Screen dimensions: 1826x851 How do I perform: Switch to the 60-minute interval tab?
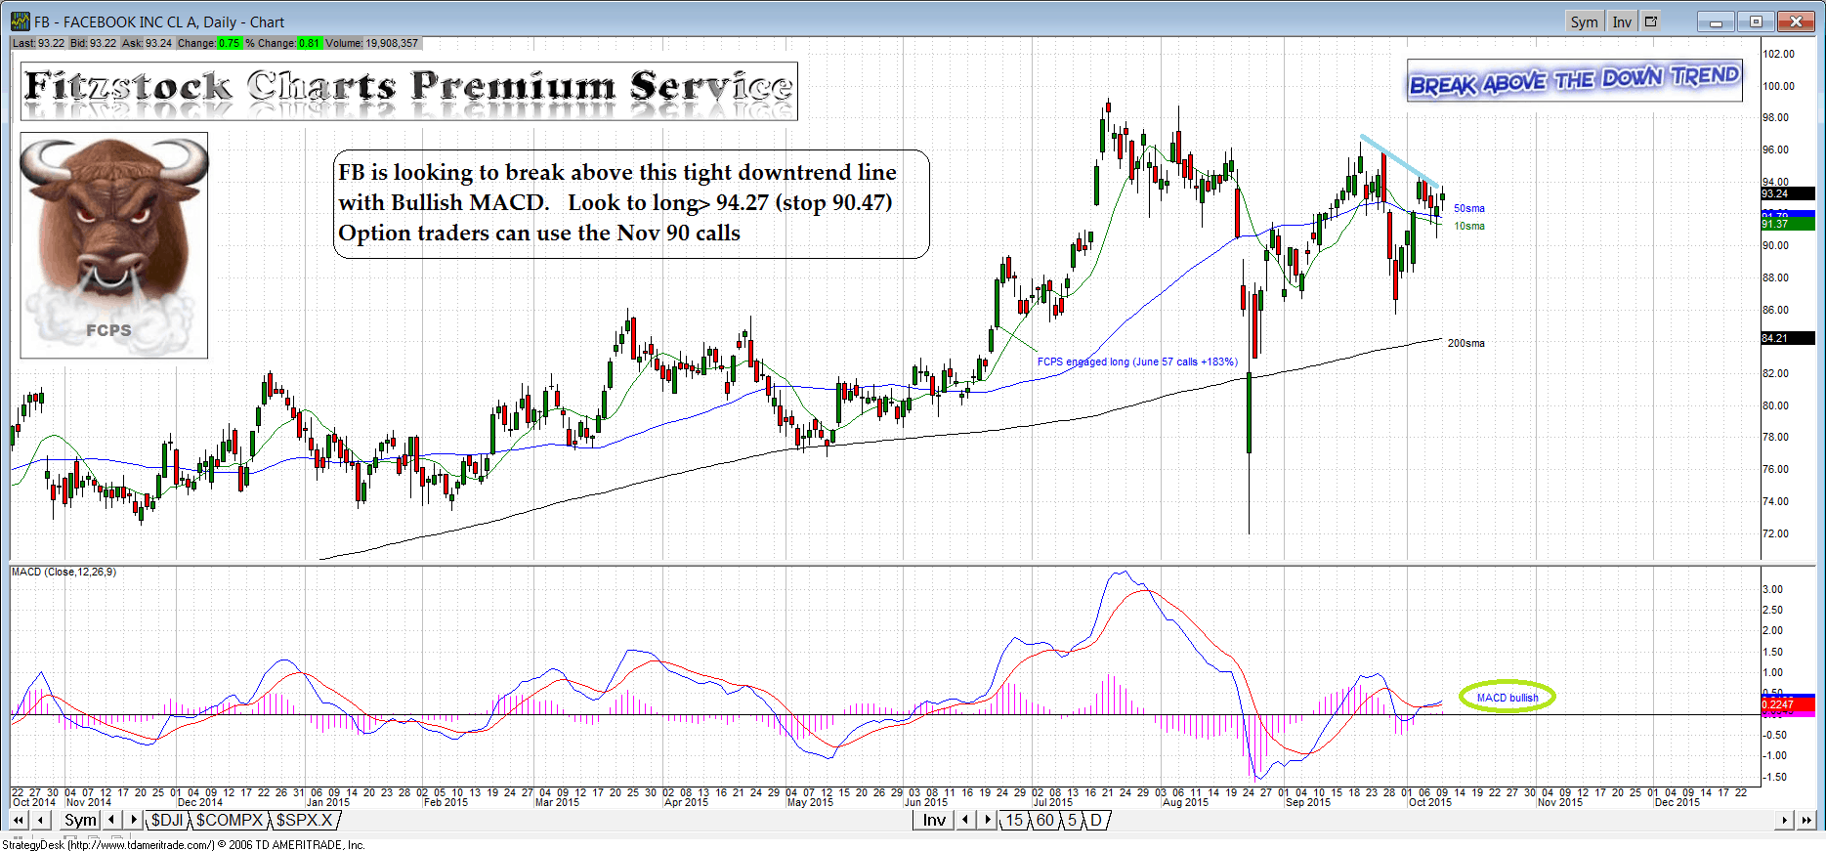pos(1045,820)
